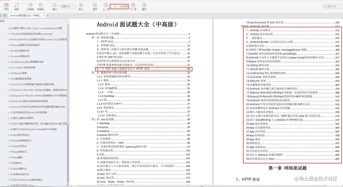Open outline item 14.ARouter原理
Viewport: 343px width, 187px height.
pos(18,73)
